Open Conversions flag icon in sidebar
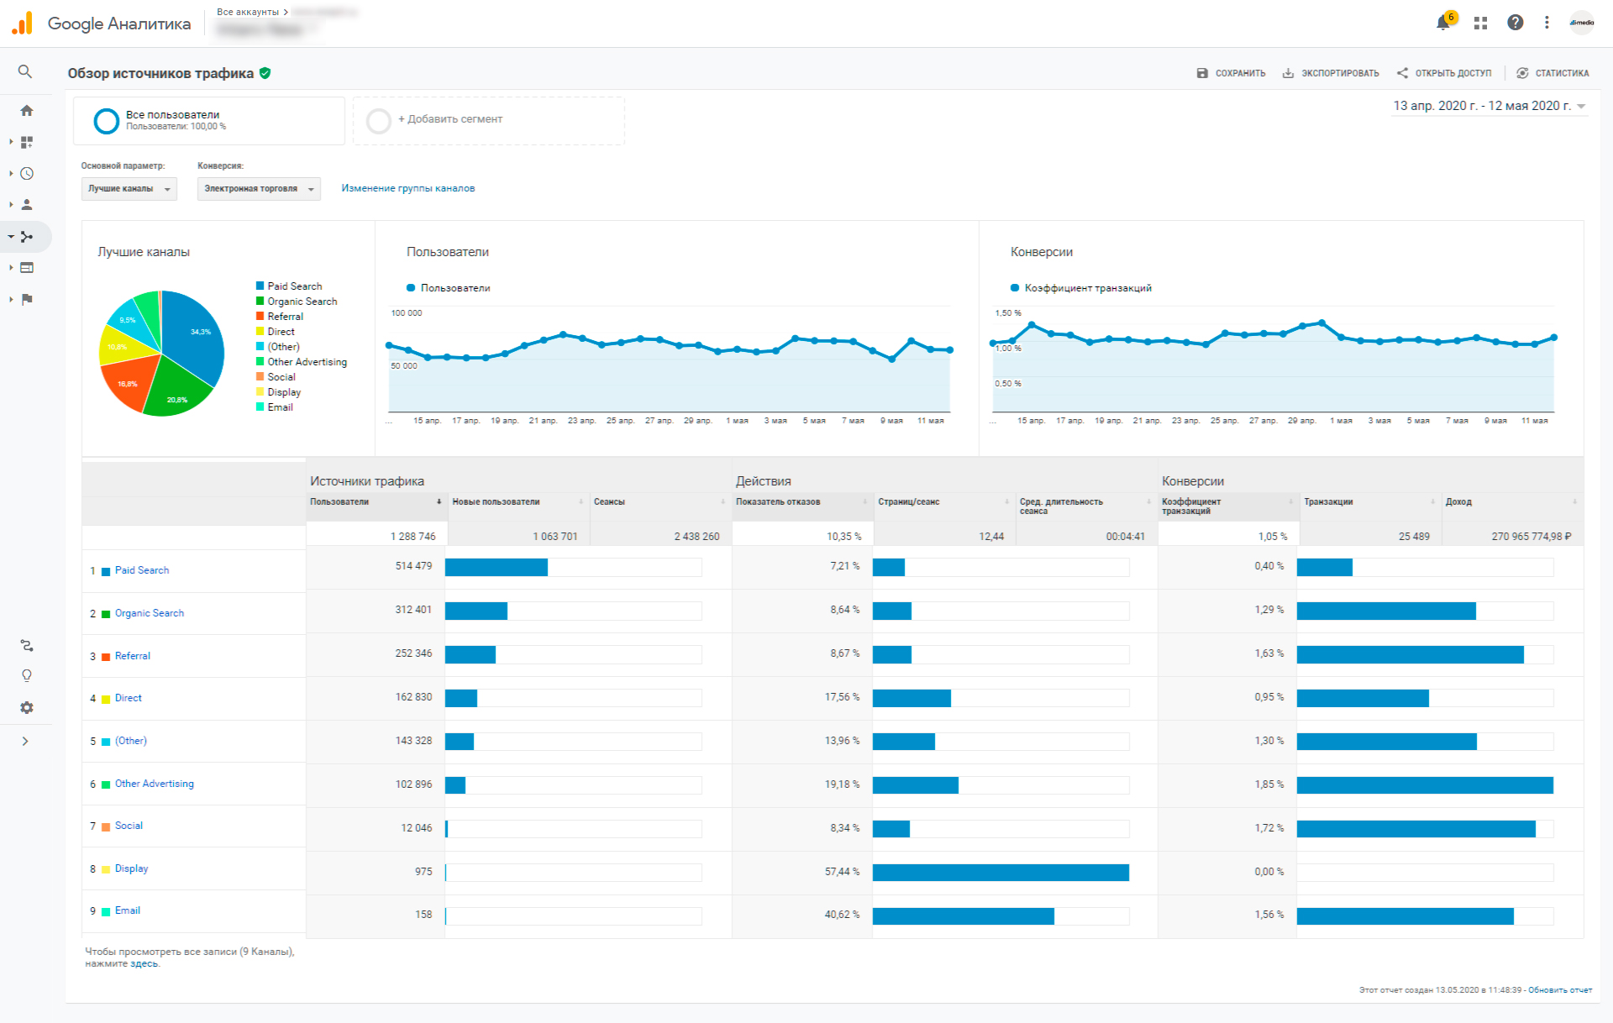1613x1023 pixels. [27, 299]
